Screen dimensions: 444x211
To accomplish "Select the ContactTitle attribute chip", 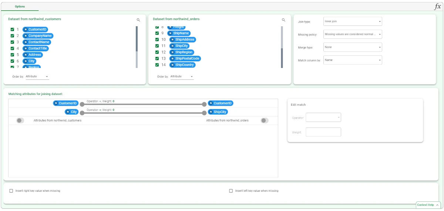I will (36, 48).
